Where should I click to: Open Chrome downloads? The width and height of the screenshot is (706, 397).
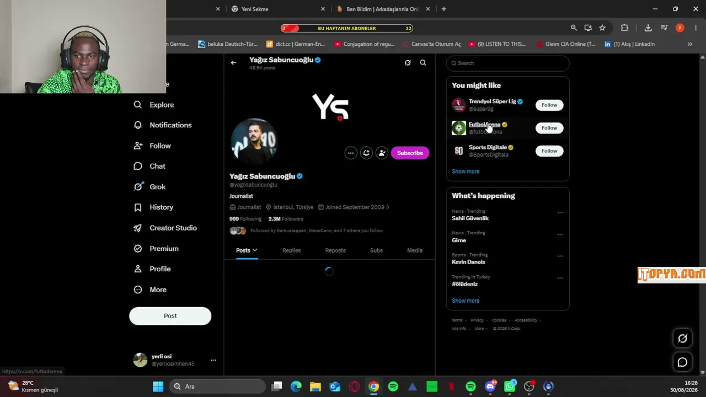[x=648, y=28]
